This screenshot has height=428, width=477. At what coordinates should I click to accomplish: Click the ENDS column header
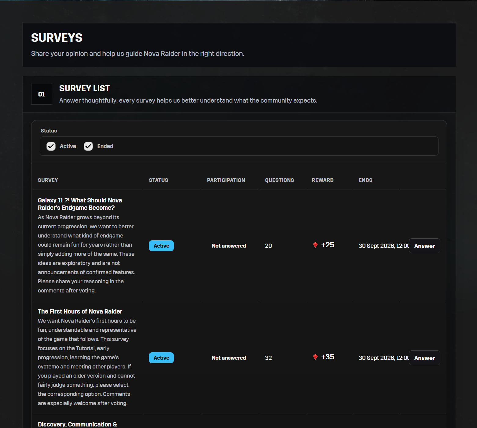(365, 180)
